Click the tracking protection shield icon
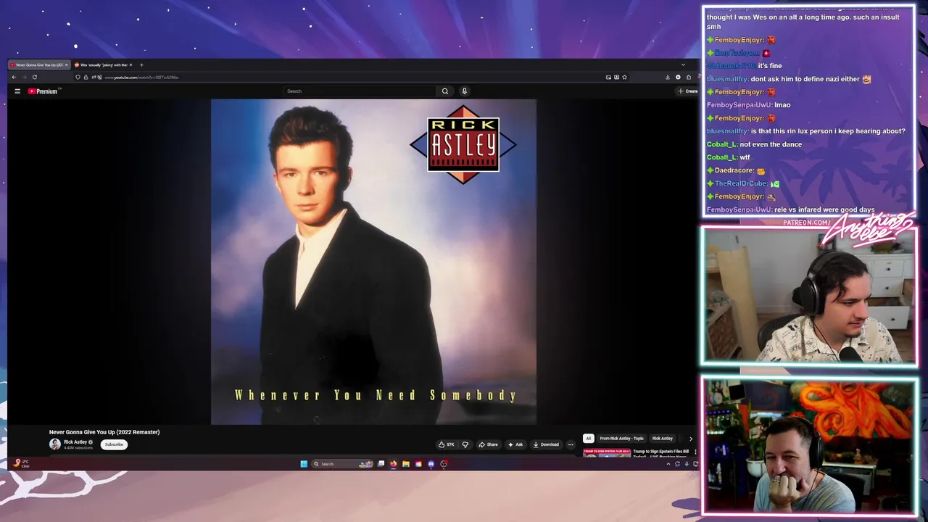The height and width of the screenshot is (522, 928). click(78, 77)
